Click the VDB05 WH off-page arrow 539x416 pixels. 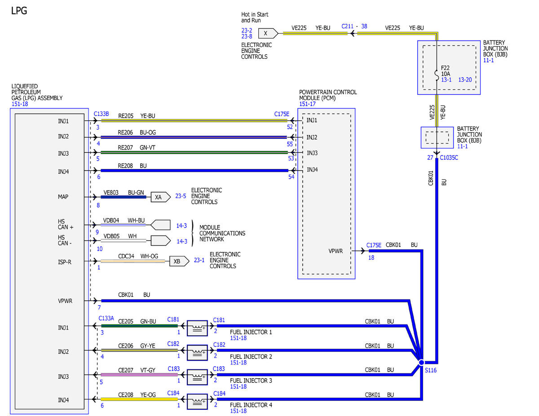[x=161, y=241]
